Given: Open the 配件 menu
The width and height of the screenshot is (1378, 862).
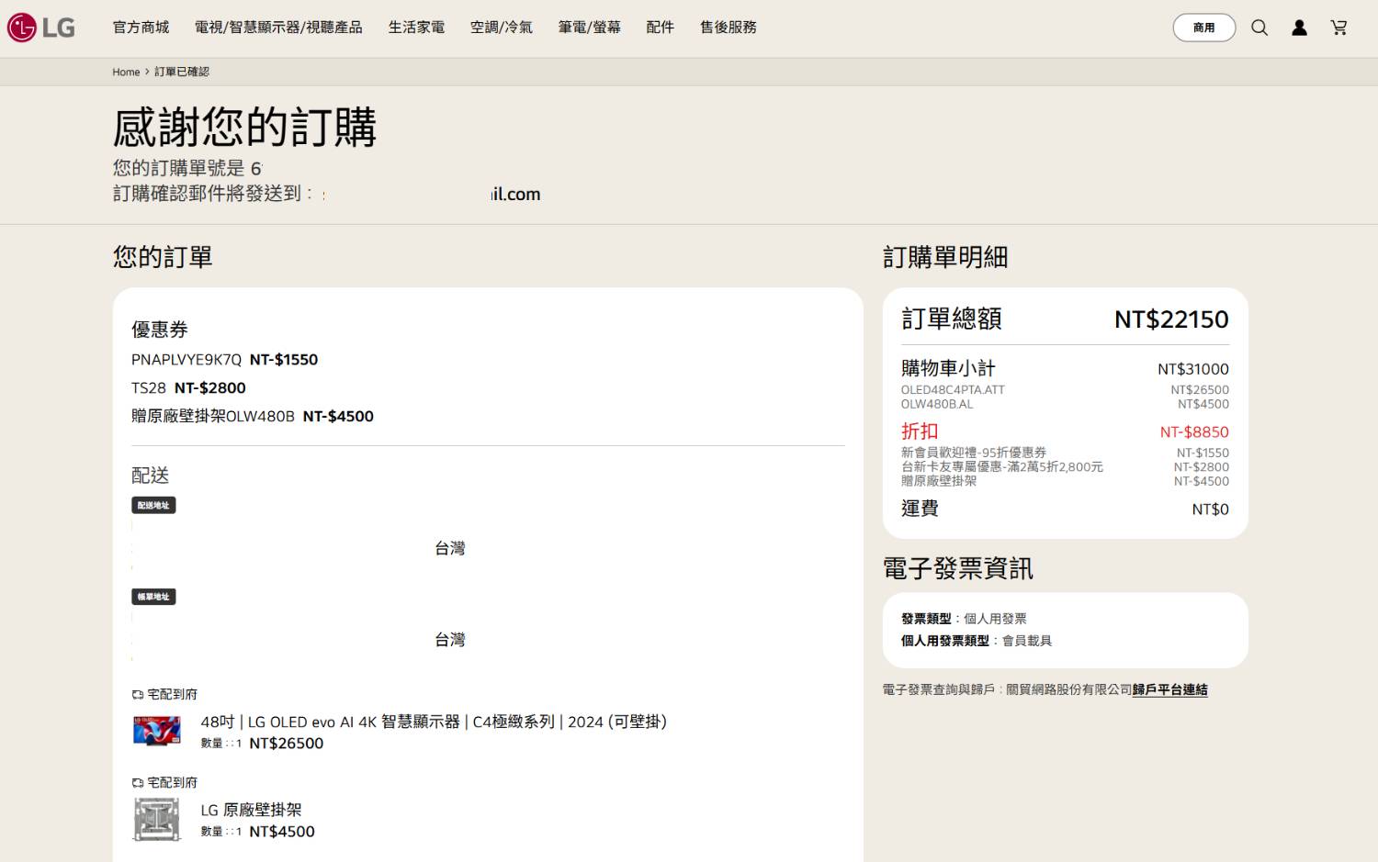Looking at the screenshot, I should pos(660,28).
